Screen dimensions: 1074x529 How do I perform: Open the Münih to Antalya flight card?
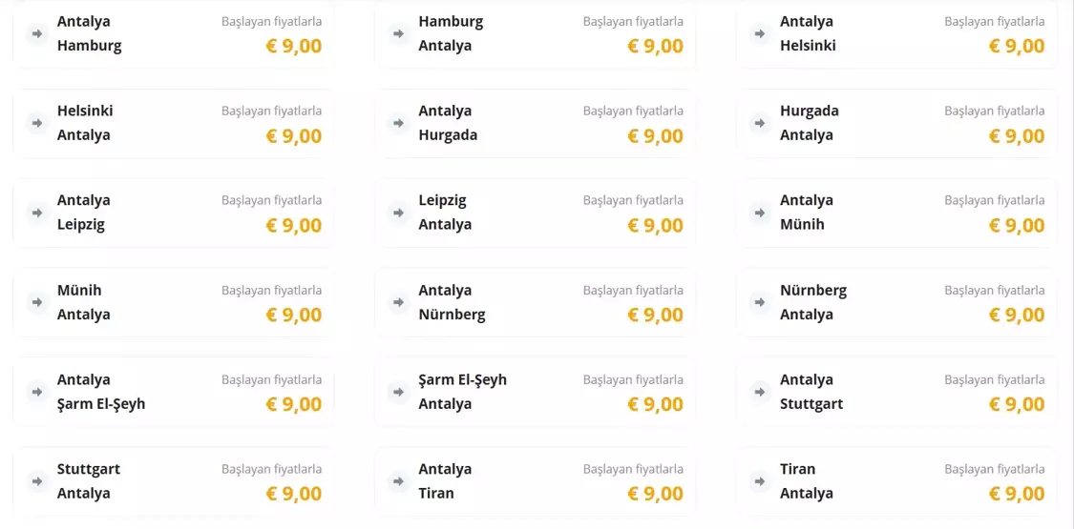pyautogui.click(x=173, y=302)
